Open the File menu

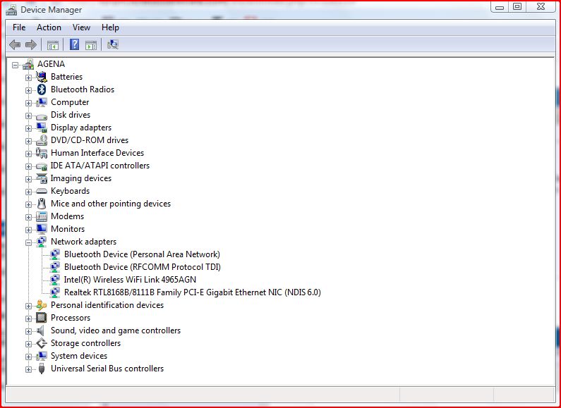19,27
